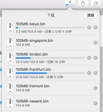Image resolution: width=103 pixels, height=112 pixels.
Task: Reveal 100MB-fremont.bin in Finder
Action: (95, 88)
